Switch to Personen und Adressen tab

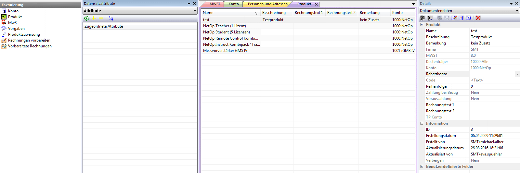[267, 4]
